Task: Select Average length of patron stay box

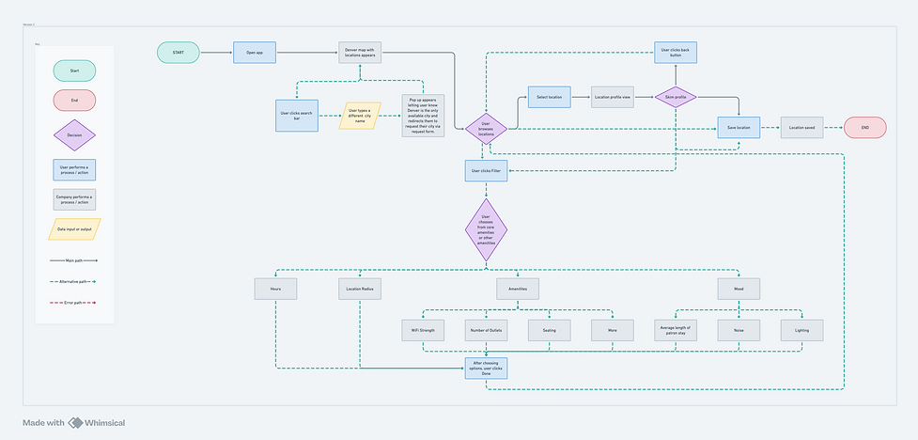Action: point(676,330)
